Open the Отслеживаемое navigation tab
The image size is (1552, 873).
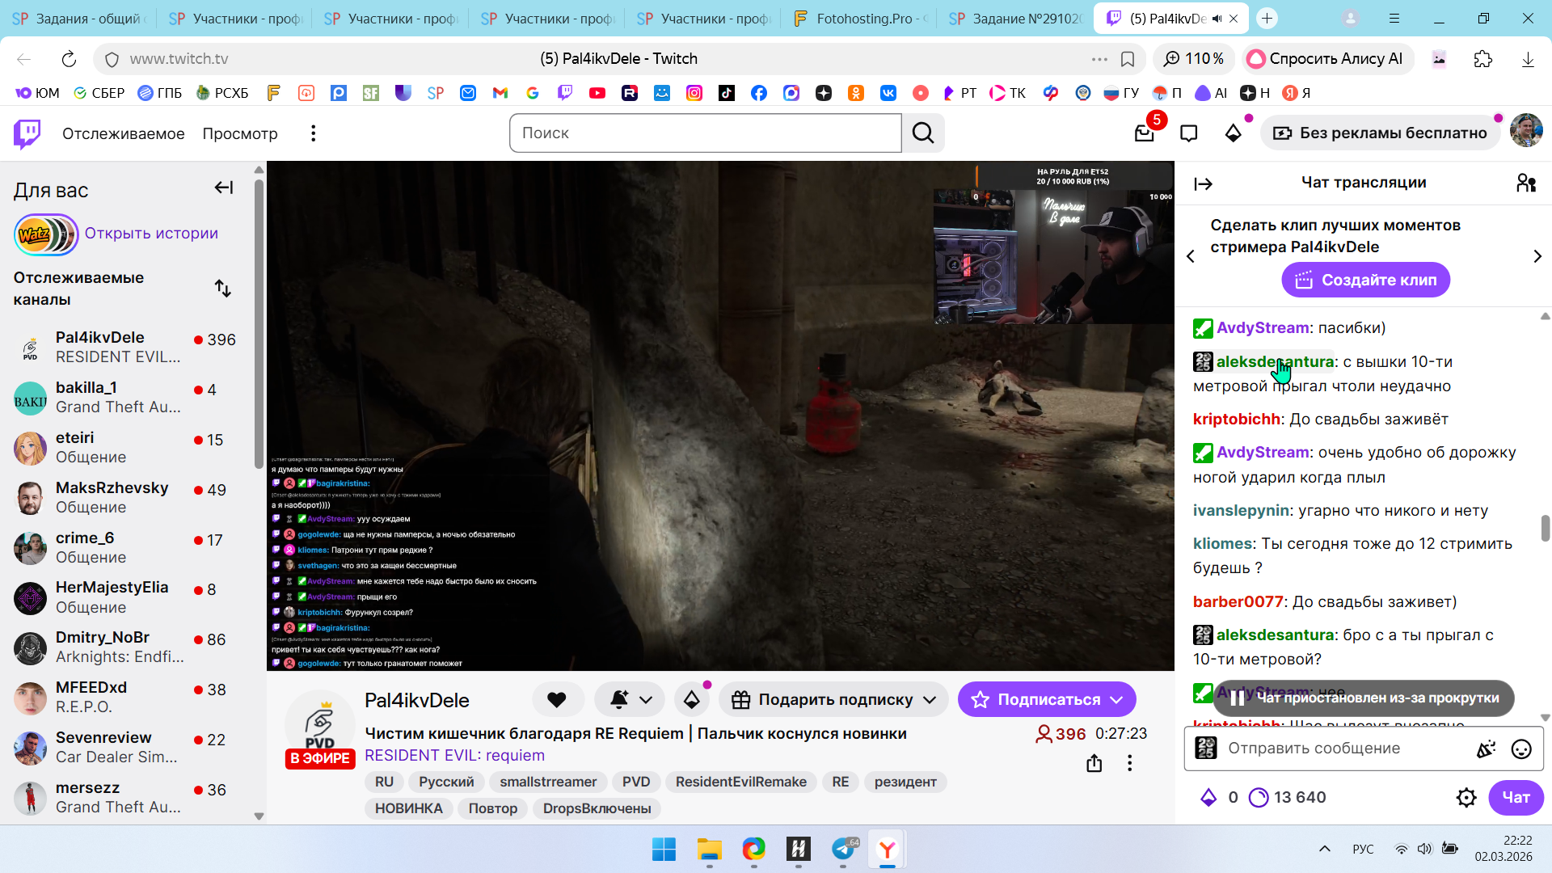point(123,133)
